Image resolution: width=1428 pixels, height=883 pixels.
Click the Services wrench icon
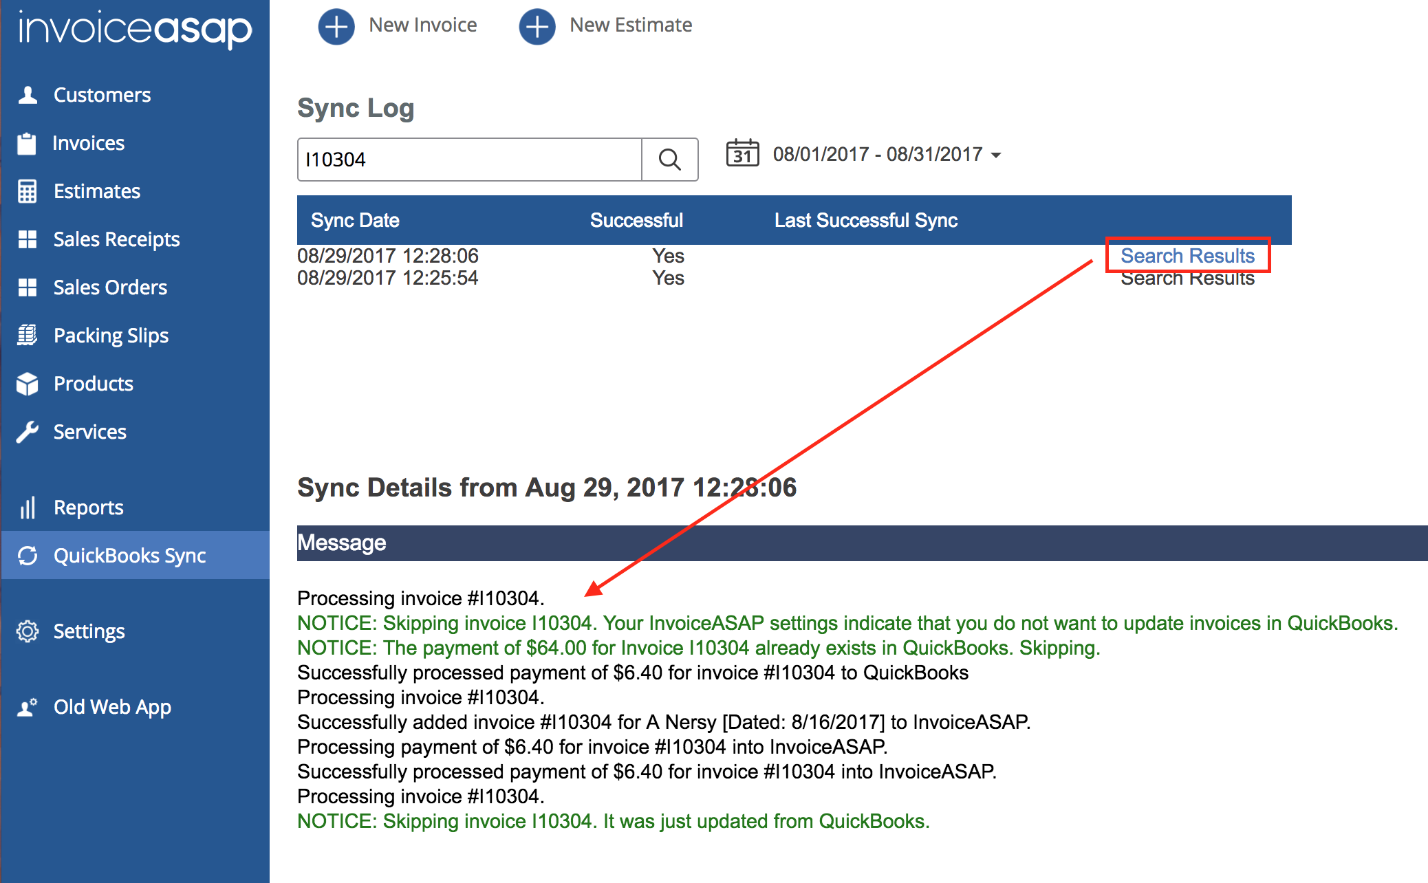tap(28, 432)
